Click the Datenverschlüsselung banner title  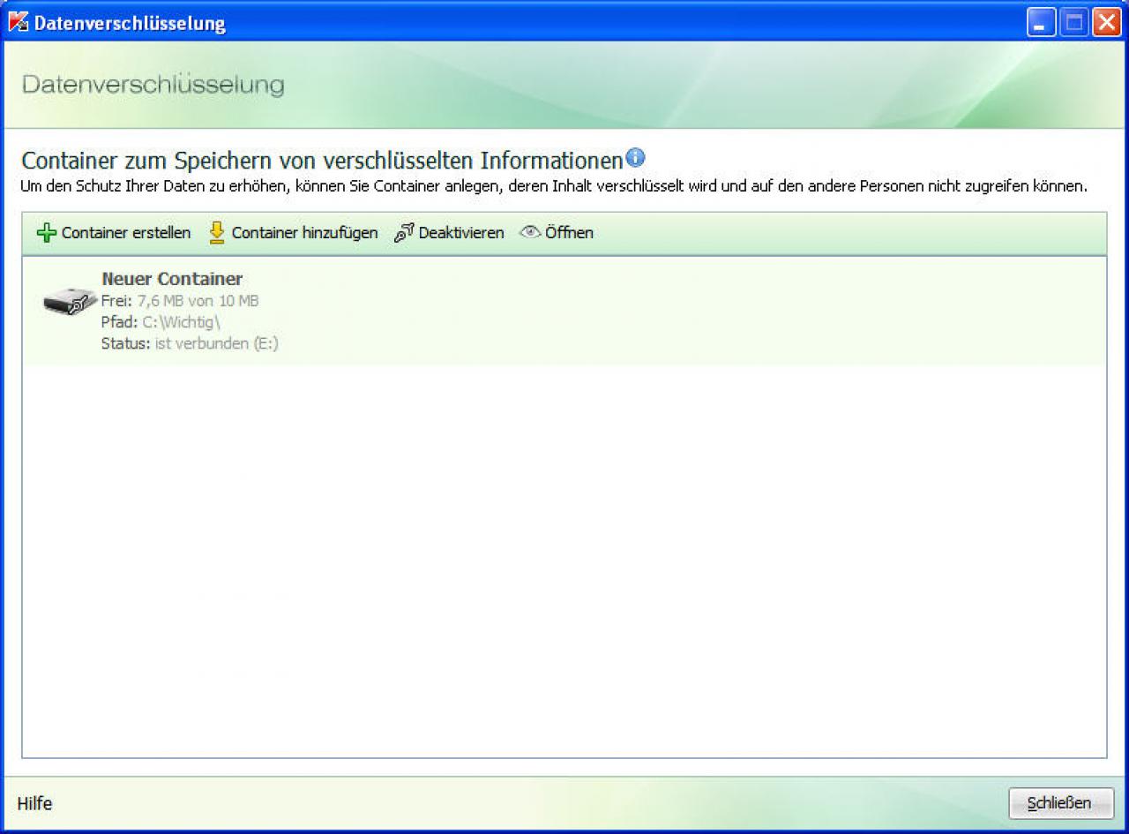[153, 86]
